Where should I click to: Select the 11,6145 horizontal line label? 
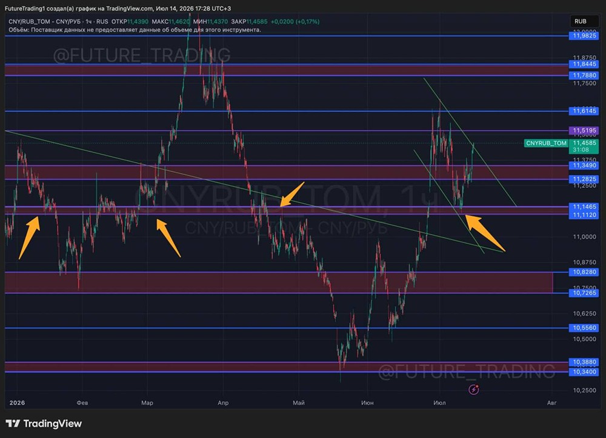click(x=584, y=111)
